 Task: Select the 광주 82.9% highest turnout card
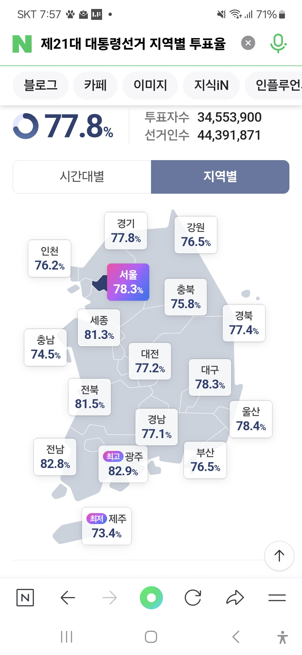click(x=123, y=464)
